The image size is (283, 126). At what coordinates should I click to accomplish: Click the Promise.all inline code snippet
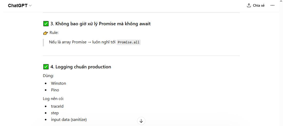click(x=129, y=42)
